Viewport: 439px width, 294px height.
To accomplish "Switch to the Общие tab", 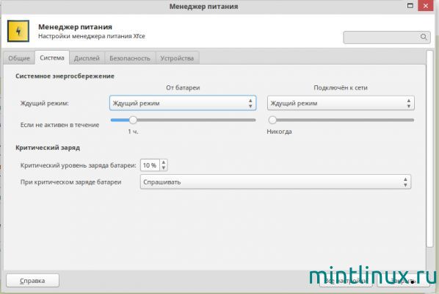I will tap(19, 58).
